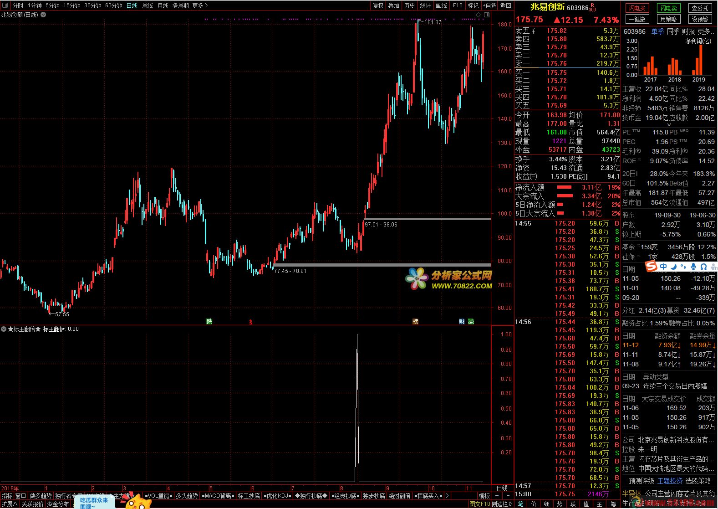Select the 30分钟 period tab

click(92, 5)
